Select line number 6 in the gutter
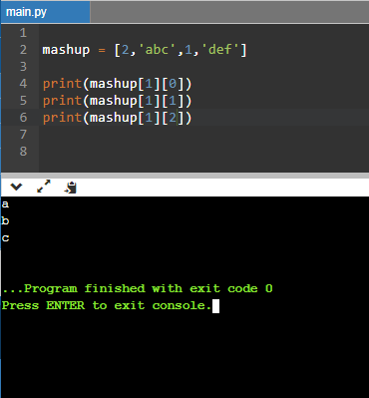This screenshot has width=369, height=398. (x=23, y=118)
